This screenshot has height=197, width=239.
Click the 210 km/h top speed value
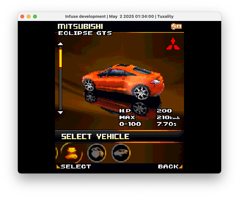[168, 117]
